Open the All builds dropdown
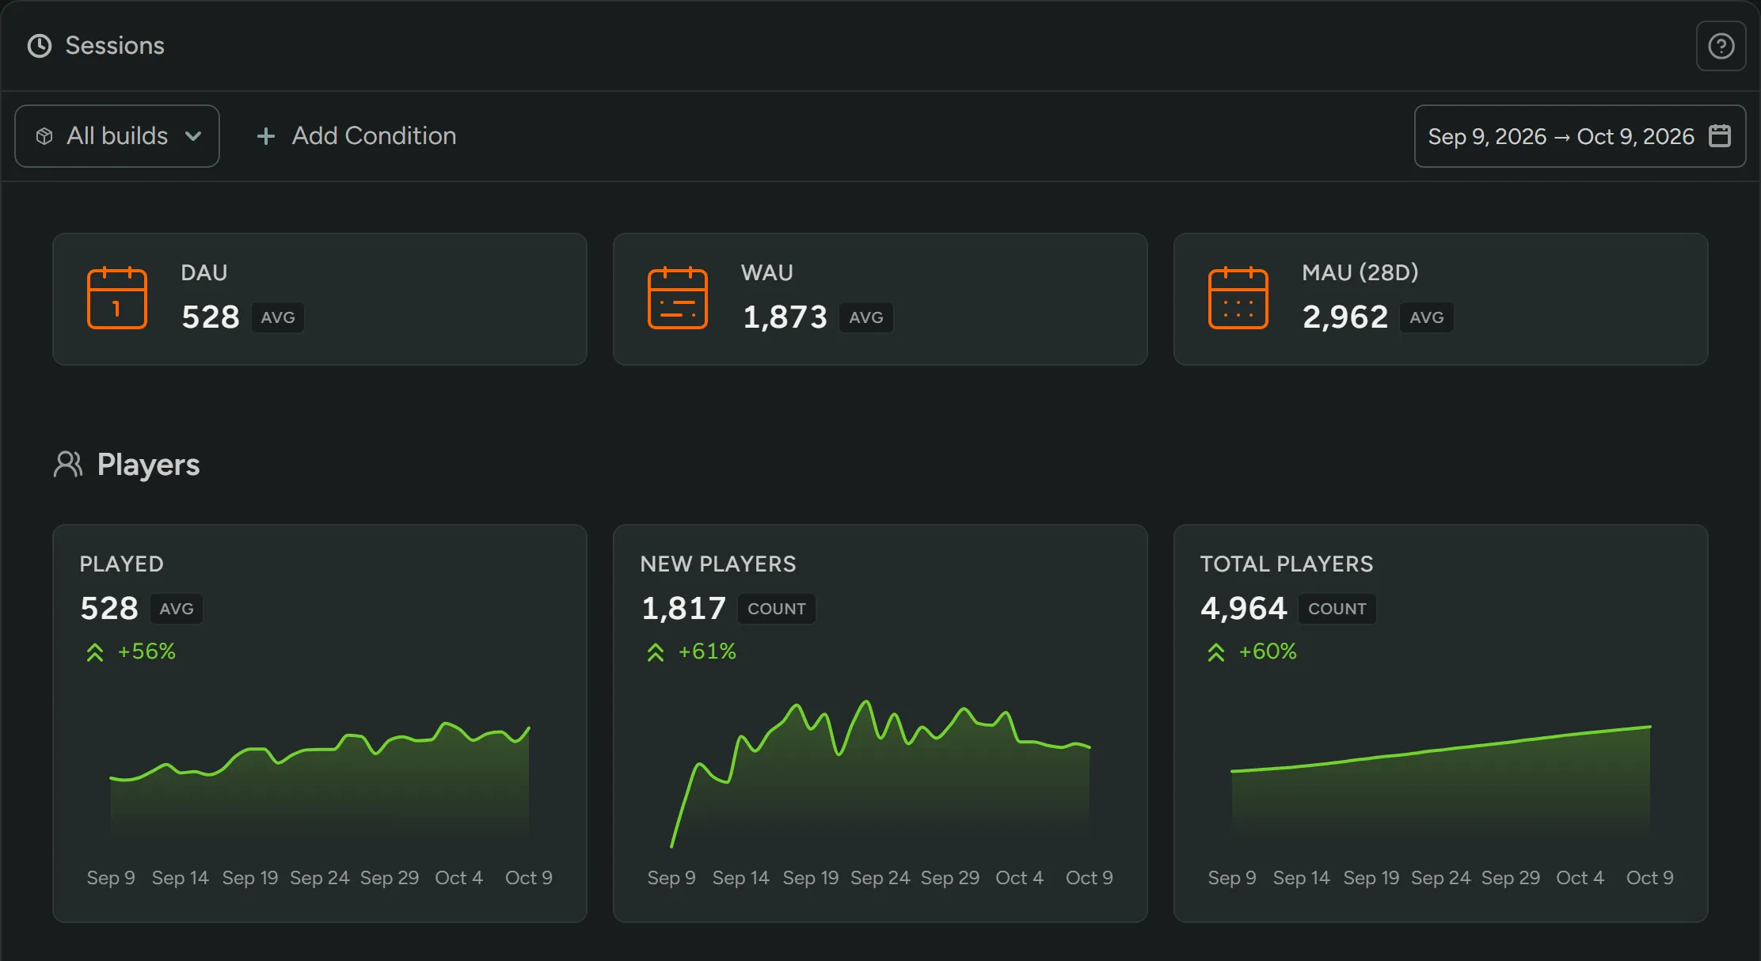Screen dimensions: 1761x961 pyautogui.click(x=117, y=136)
